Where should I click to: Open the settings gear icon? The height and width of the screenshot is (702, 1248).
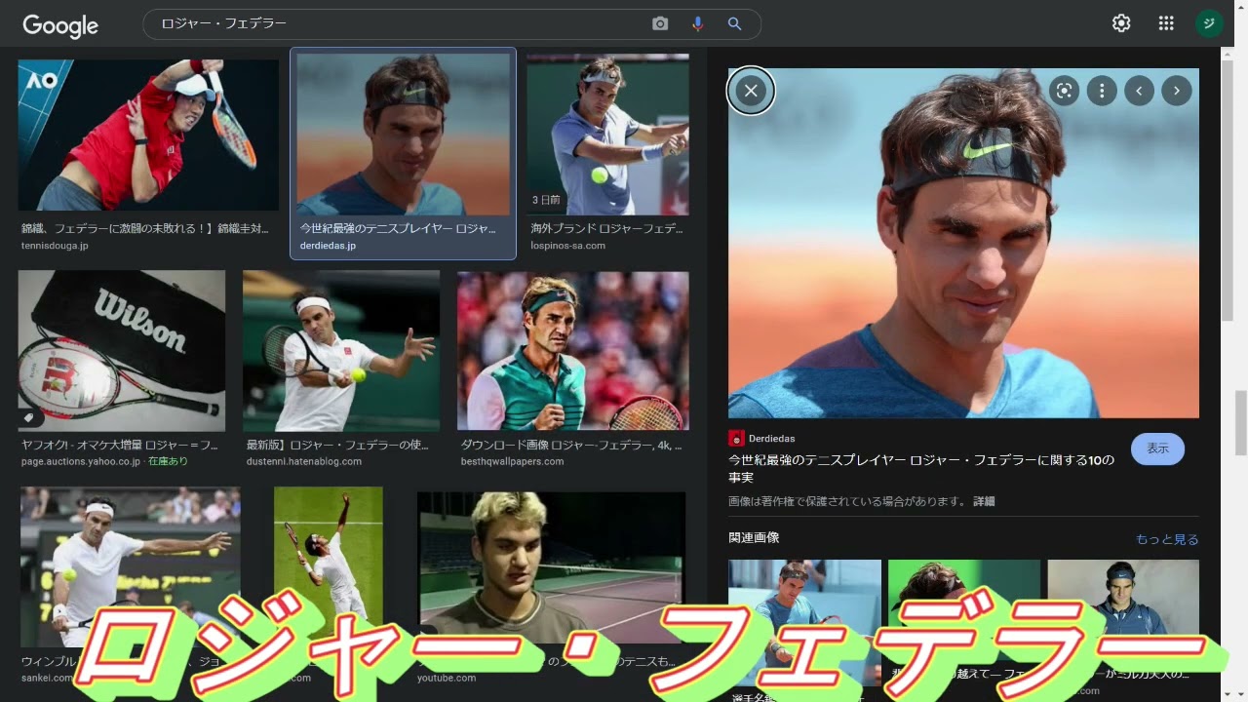pyautogui.click(x=1121, y=23)
